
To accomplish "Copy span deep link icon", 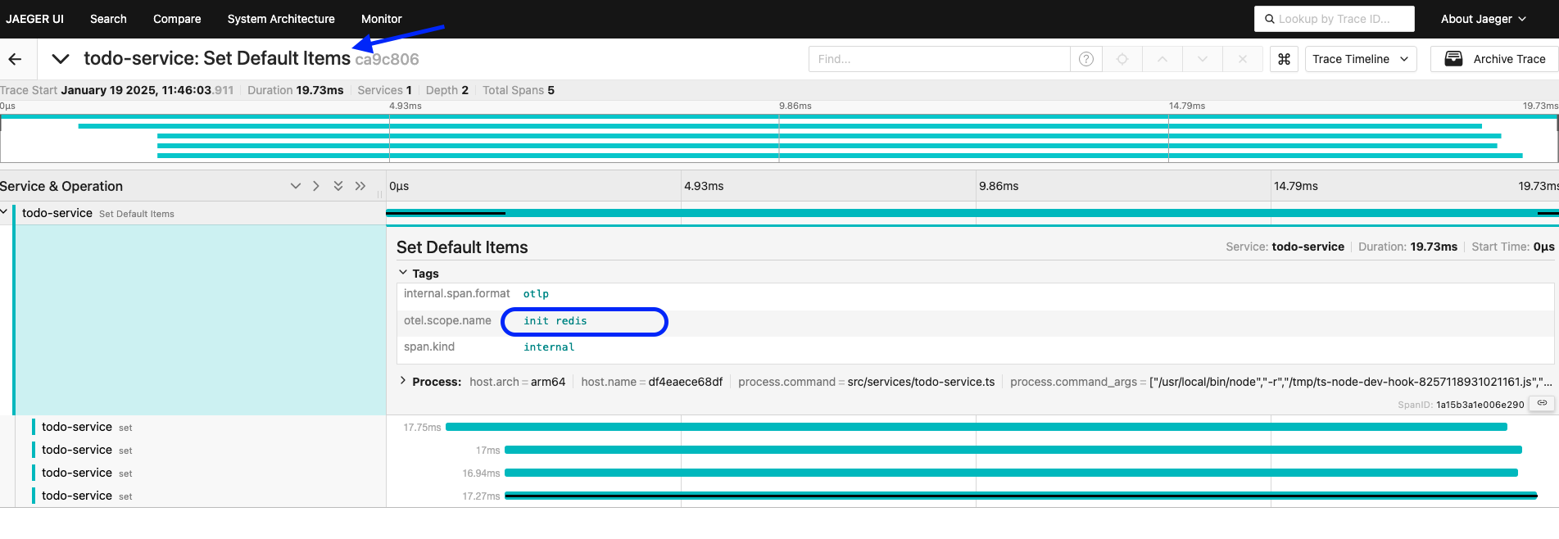I will (1542, 403).
